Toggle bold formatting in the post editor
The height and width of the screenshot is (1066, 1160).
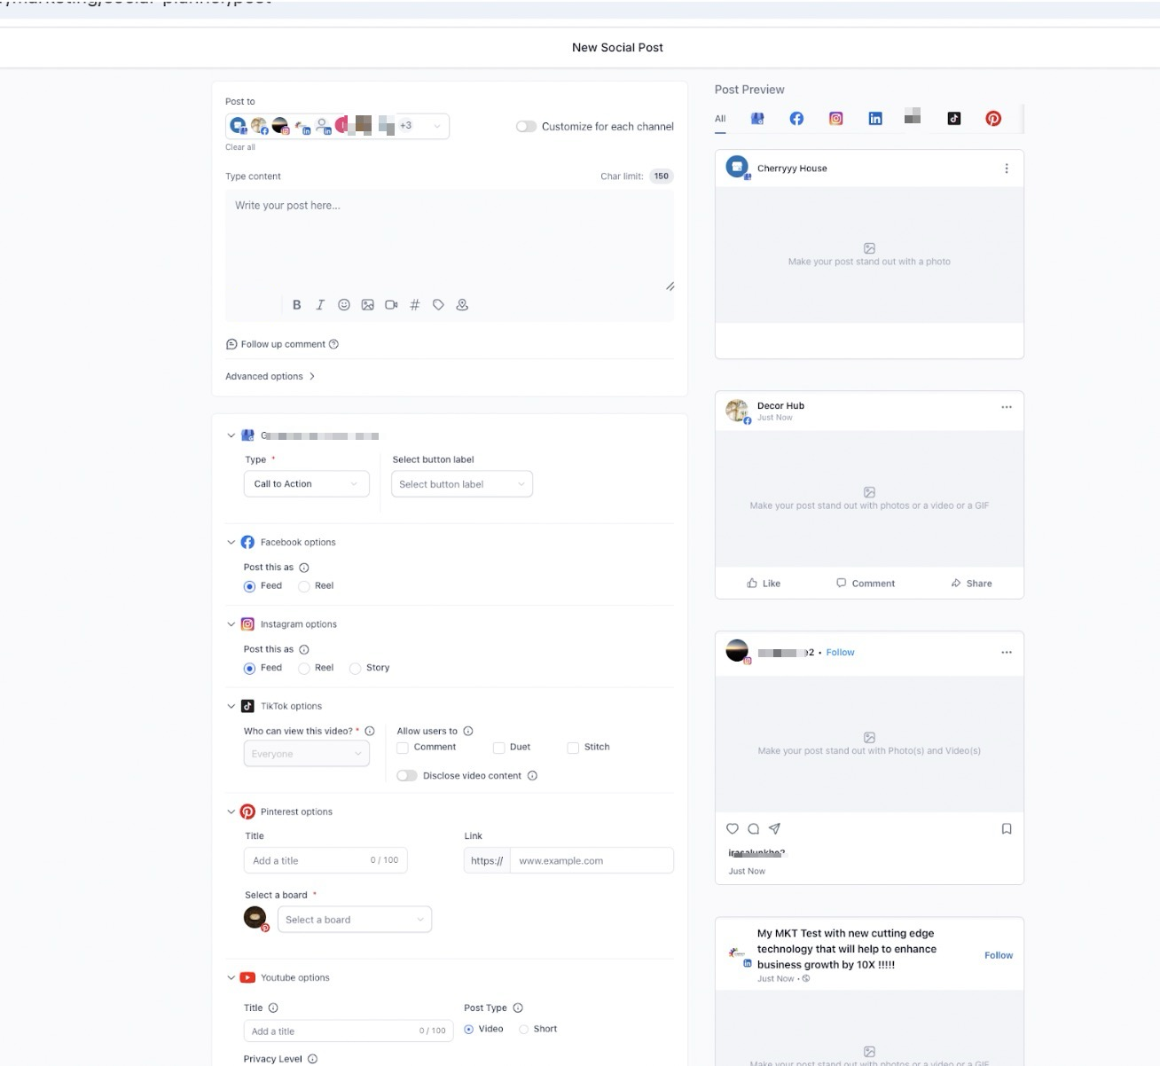[x=296, y=304]
